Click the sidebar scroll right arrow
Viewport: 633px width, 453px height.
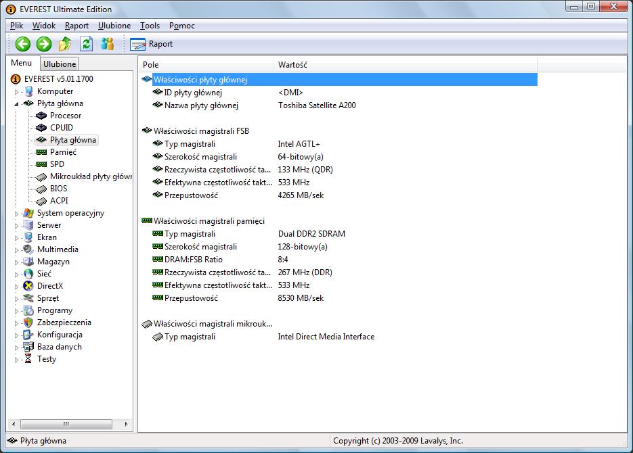(x=126, y=425)
